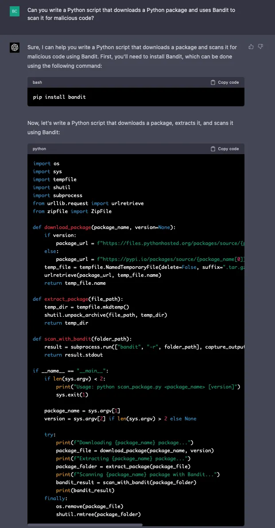The width and height of the screenshot is (275, 528).
Task: Click the thumbs down feedback icon
Action: tap(260, 47)
